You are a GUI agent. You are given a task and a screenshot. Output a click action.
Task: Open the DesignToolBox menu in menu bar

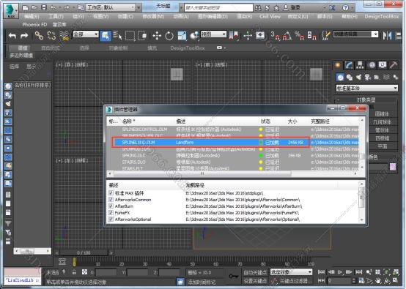point(381,17)
